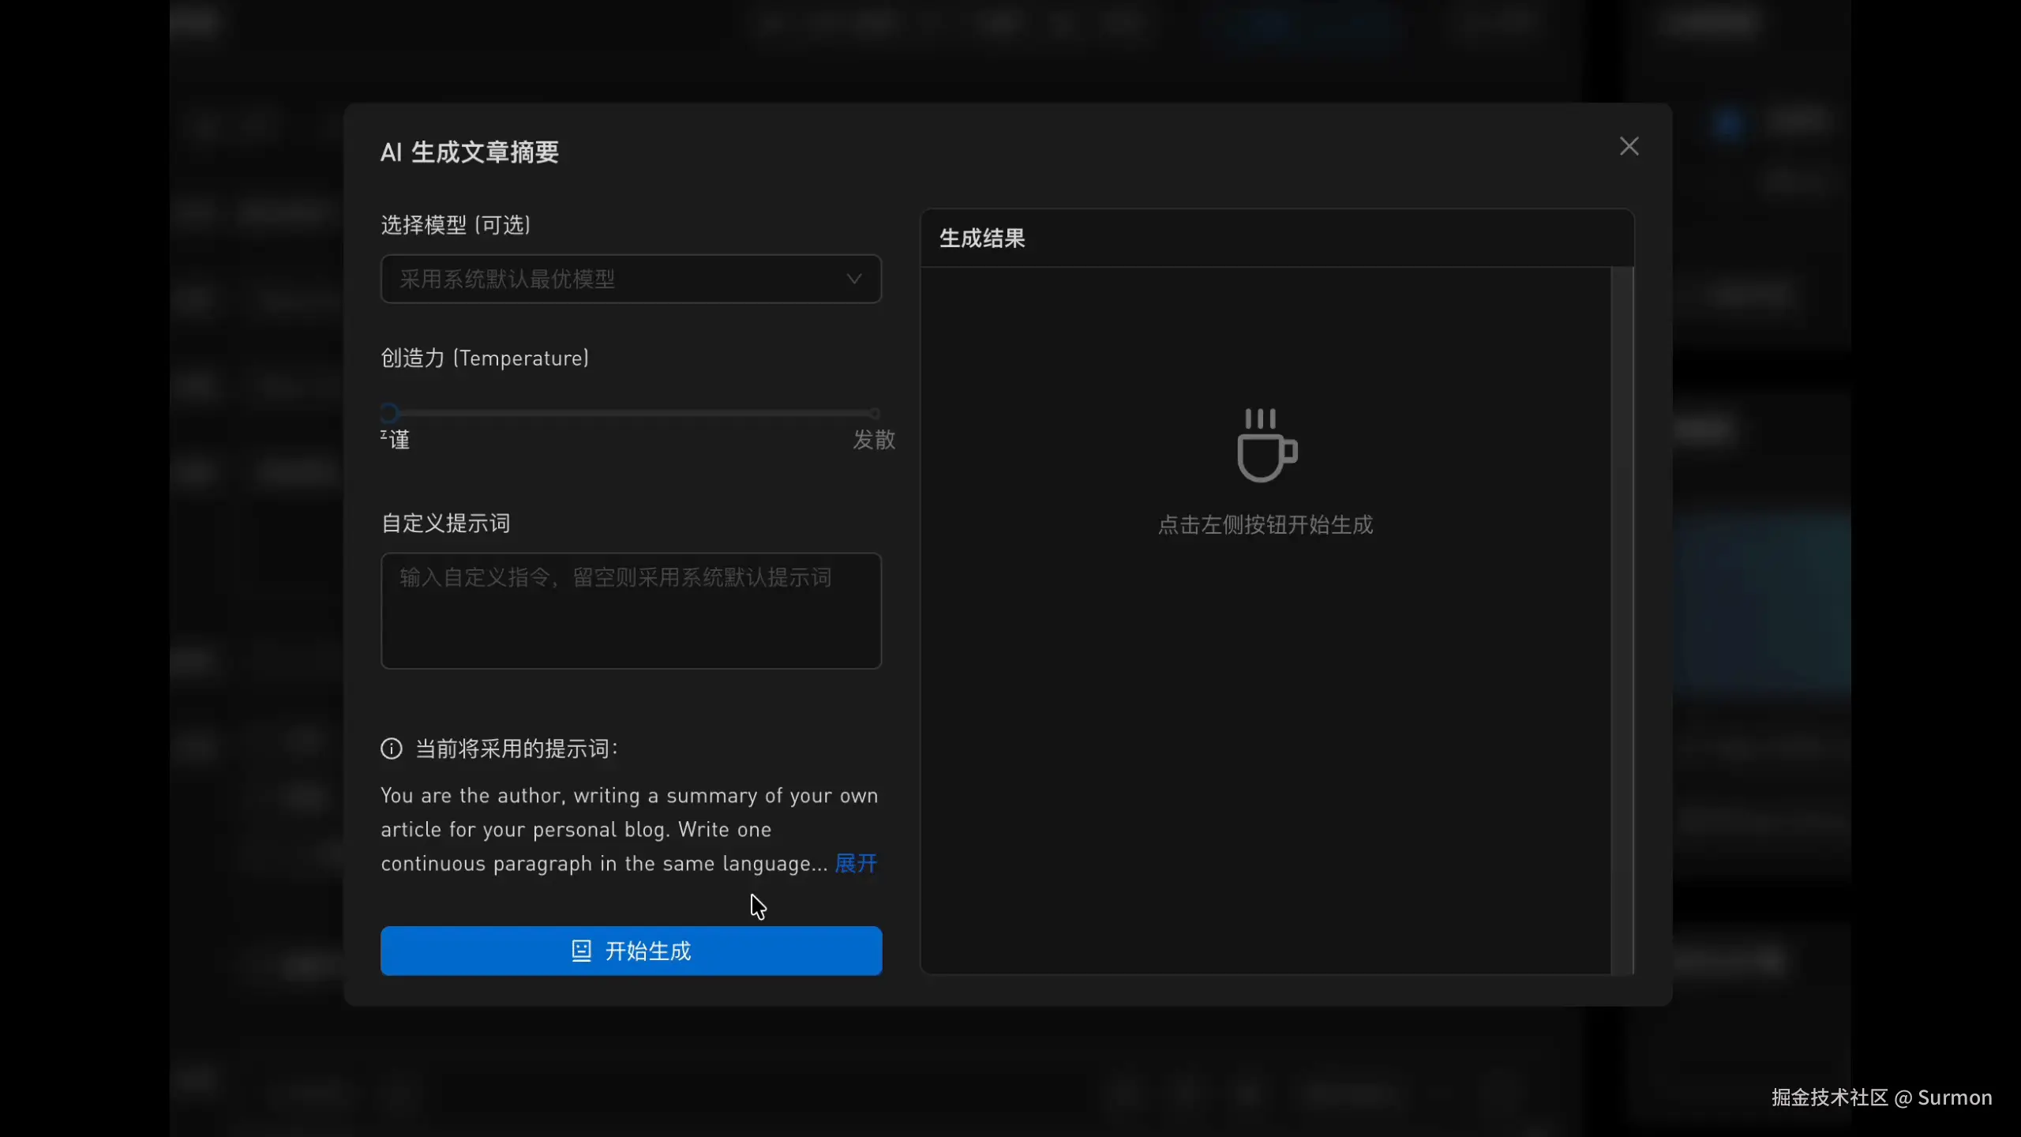Expand the full prompt via the 展开 link
2021x1137 pixels.
point(855,863)
